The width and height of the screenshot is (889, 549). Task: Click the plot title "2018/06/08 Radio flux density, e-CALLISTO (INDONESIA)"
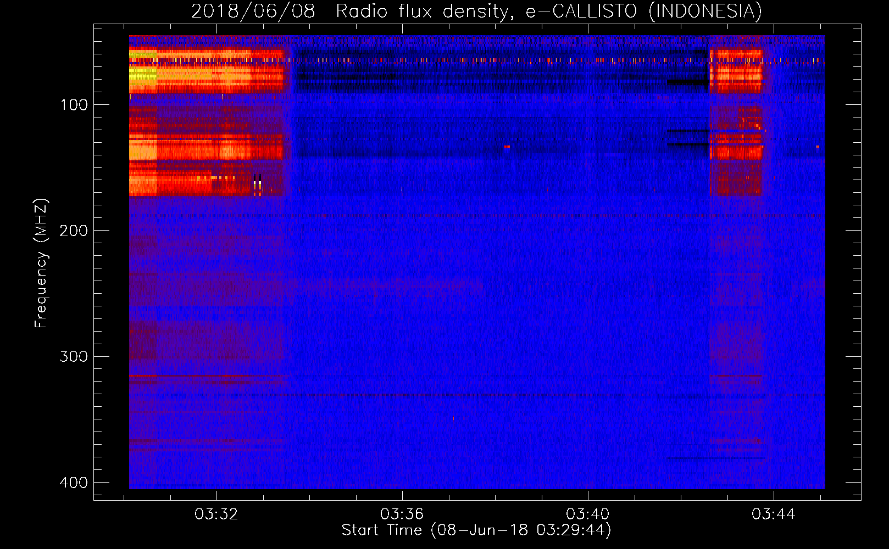[x=476, y=11]
